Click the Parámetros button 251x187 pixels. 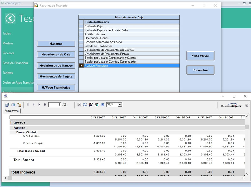pyautogui.click(x=200, y=70)
